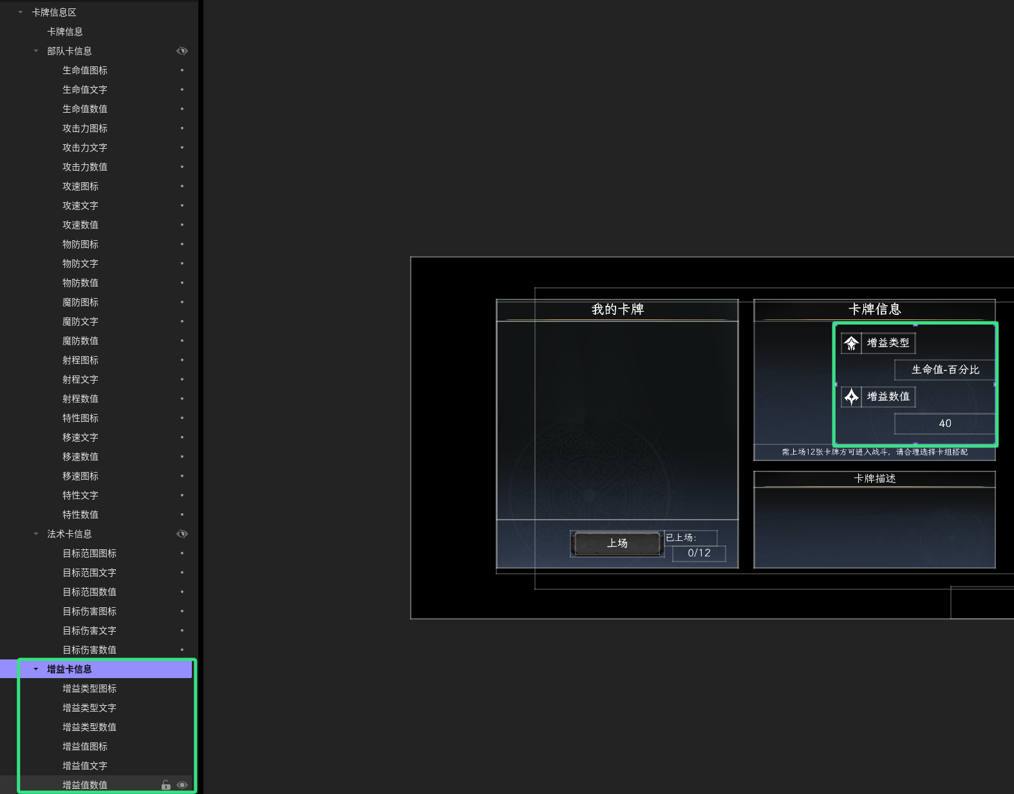The image size is (1014, 794).
Task: Collapse the 卡牌信息区 group
Action: pyautogui.click(x=21, y=12)
